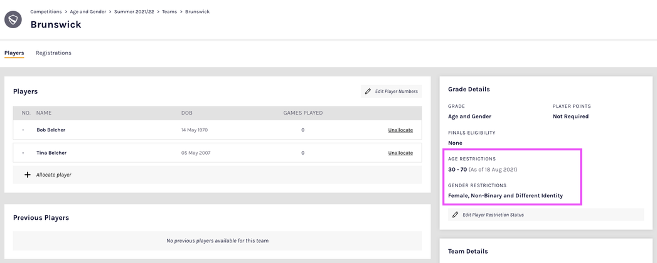The image size is (657, 263).
Task: Click the Previous Players section heading
Action: (x=41, y=217)
